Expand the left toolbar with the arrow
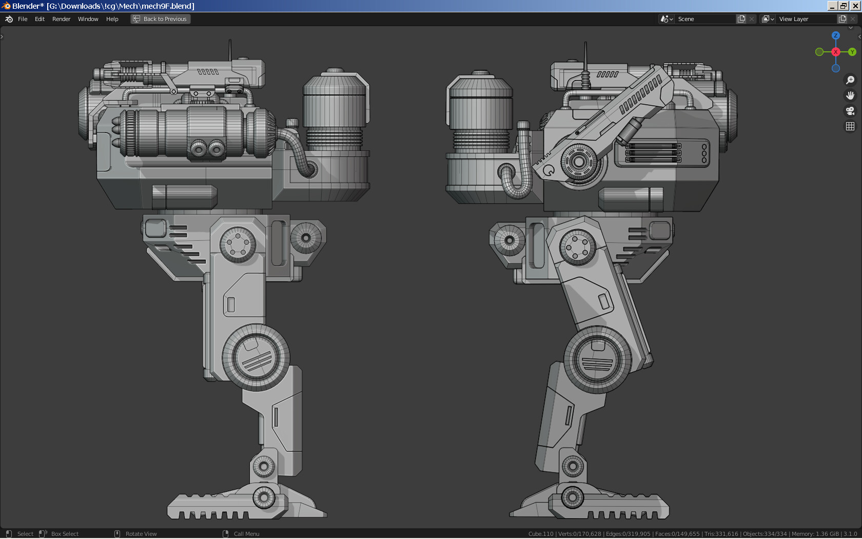This screenshot has height=539, width=862. [x=2, y=36]
